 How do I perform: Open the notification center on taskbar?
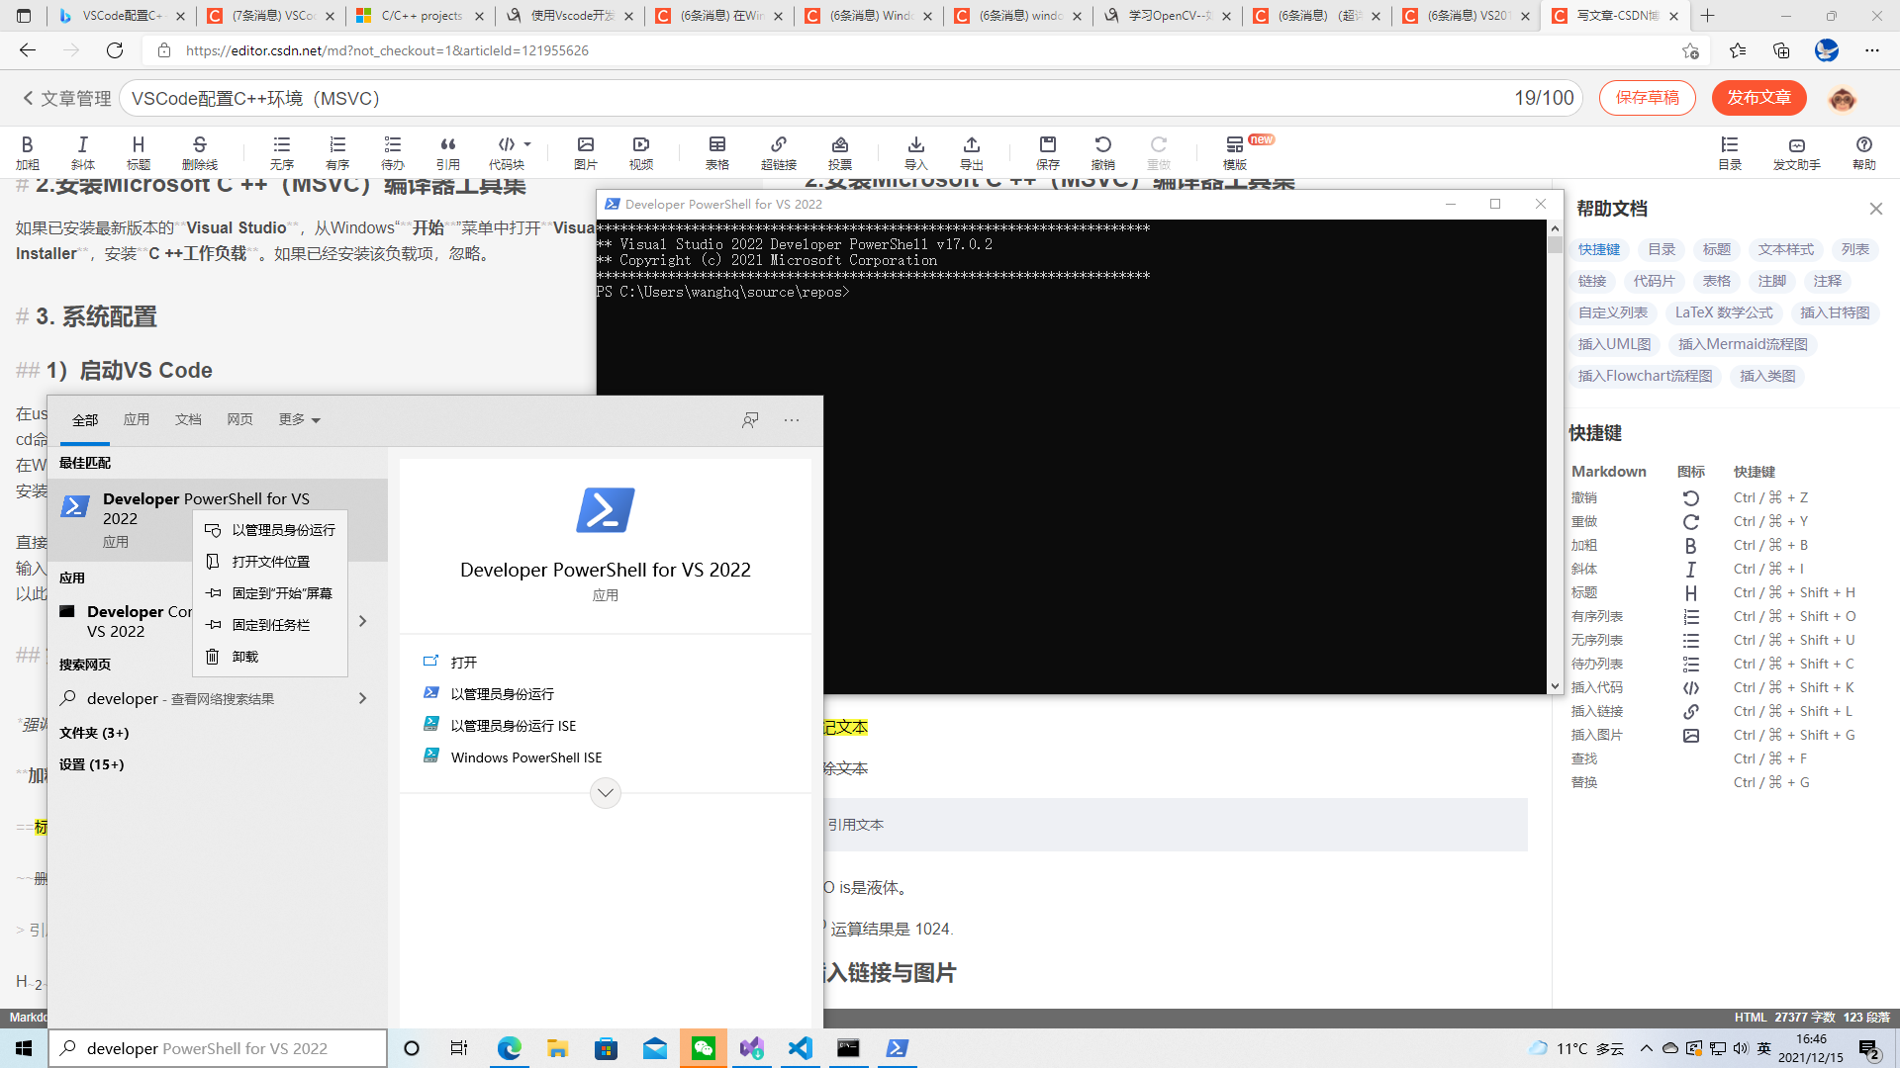click(1869, 1048)
